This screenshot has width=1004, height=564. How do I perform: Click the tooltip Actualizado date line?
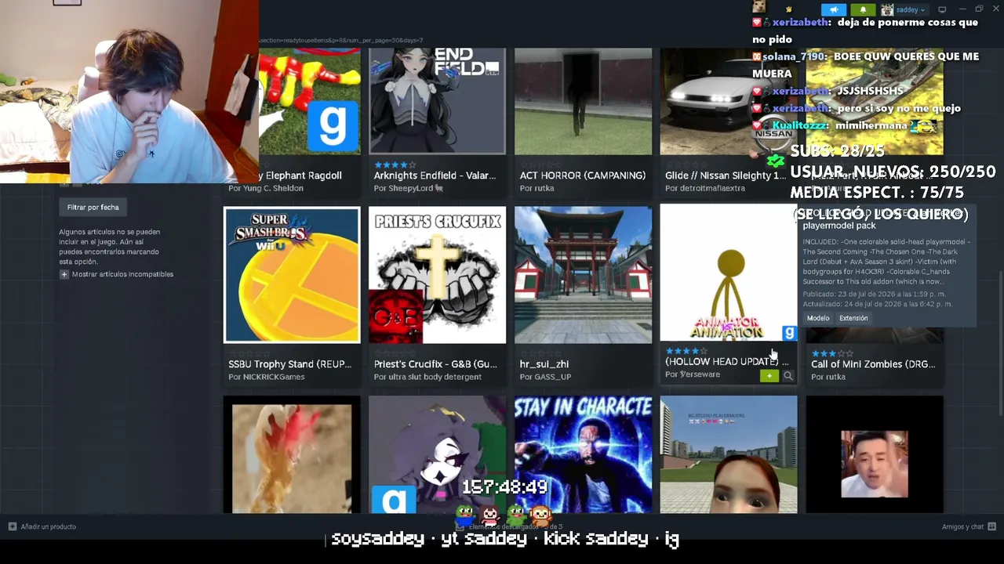[x=878, y=304]
